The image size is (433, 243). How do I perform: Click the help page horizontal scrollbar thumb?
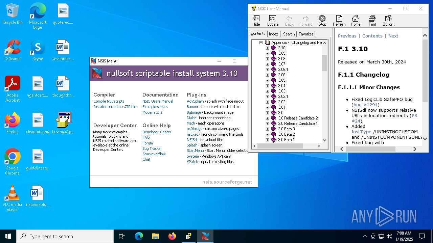point(371,149)
